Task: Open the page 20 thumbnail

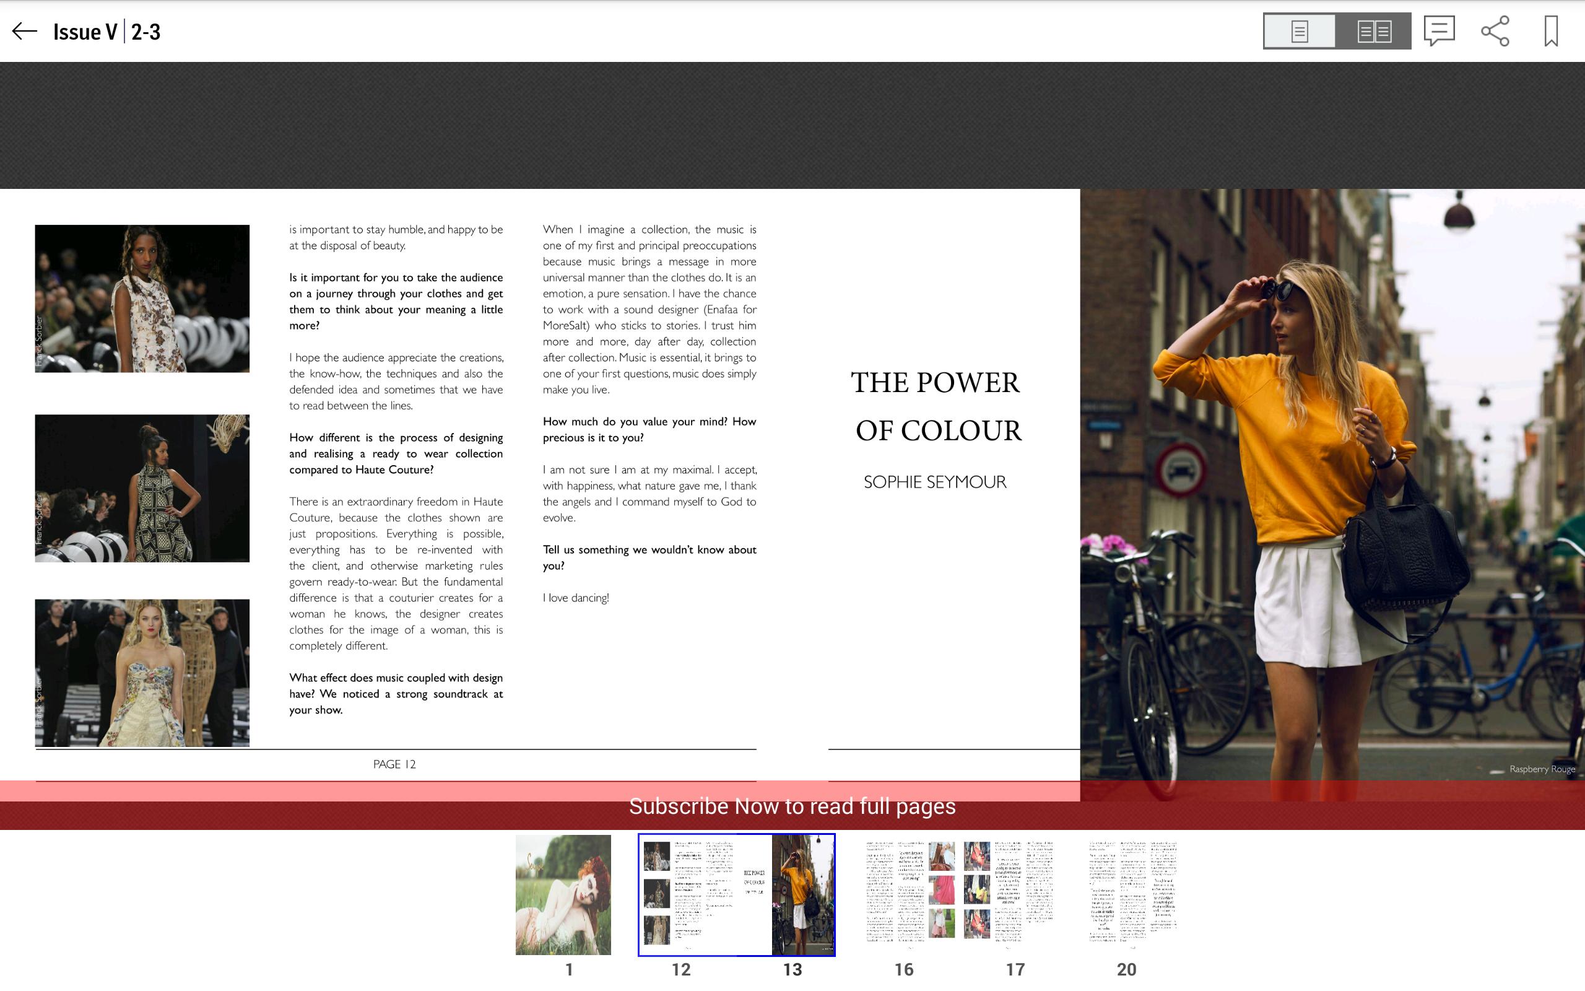Action: 1132,894
